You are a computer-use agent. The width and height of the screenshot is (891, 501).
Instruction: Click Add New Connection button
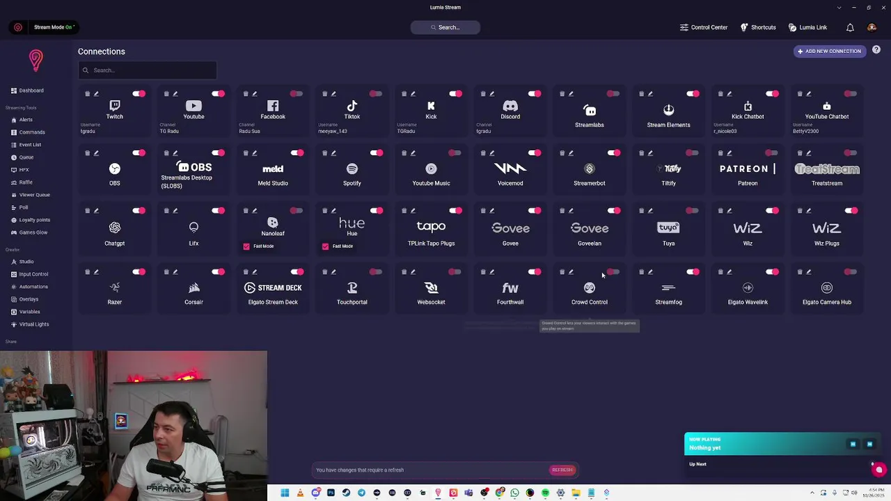click(830, 51)
